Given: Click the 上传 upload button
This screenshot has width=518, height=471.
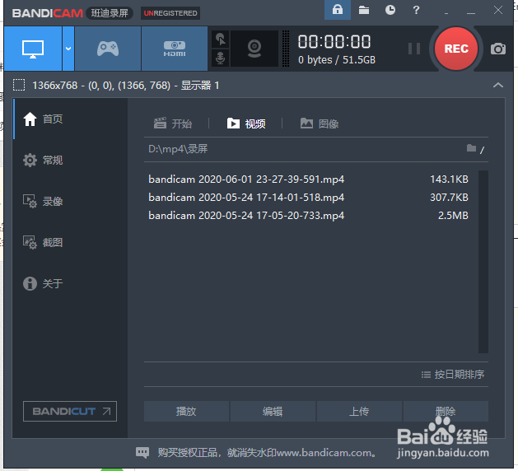Looking at the screenshot, I should click(x=359, y=411).
